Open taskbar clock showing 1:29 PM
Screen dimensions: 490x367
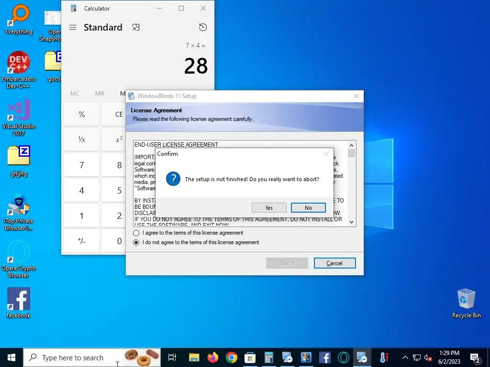click(449, 357)
